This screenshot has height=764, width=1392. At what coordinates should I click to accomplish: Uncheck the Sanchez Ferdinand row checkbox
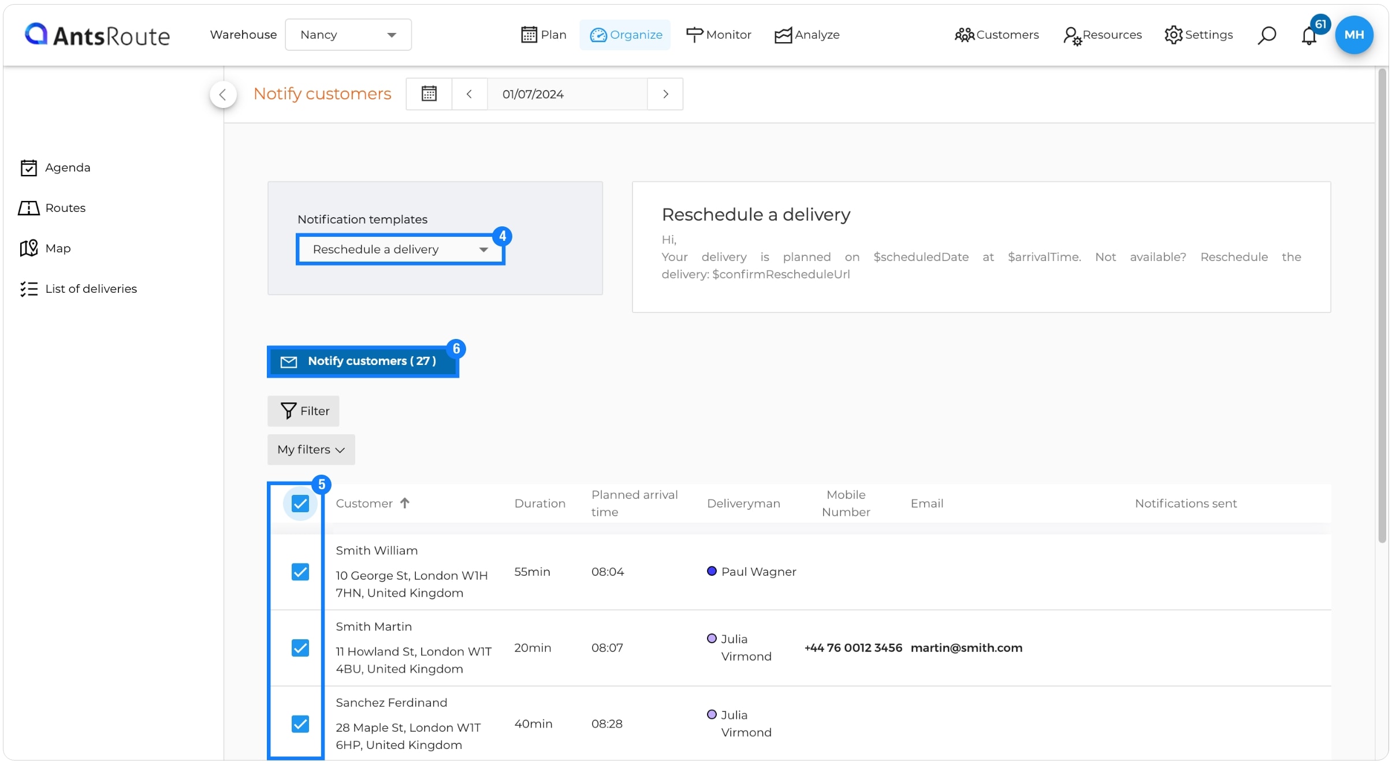click(x=300, y=724)
